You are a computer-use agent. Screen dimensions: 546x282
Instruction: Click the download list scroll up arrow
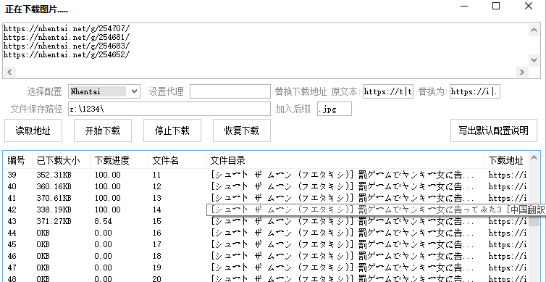pyautogui.click(x=534, y=158)
